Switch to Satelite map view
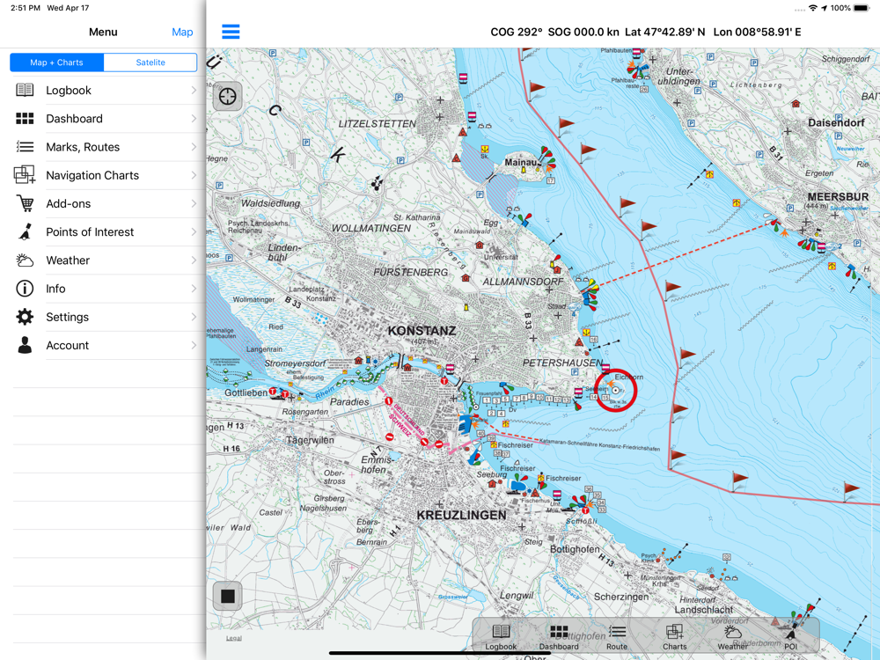The height and width of the screenshot is (660, 880). point(150,62)
